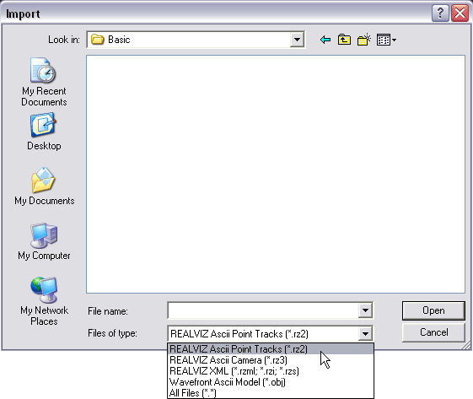473x399 pixels.
Task: Go back using the blue arrow icon
Action: point(325,40)
